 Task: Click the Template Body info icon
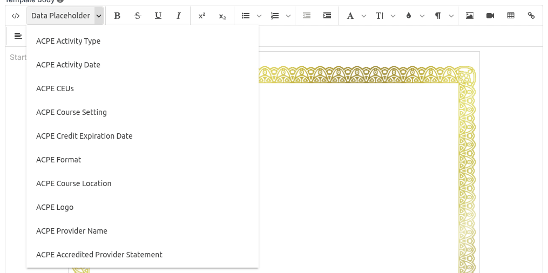(x=60, y=1)
